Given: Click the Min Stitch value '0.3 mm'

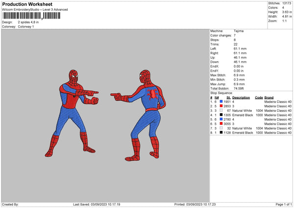Looking at the screenshot, I should pos(239,79).
